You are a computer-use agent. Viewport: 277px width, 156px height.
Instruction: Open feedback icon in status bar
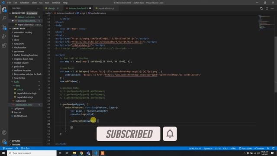268,148
